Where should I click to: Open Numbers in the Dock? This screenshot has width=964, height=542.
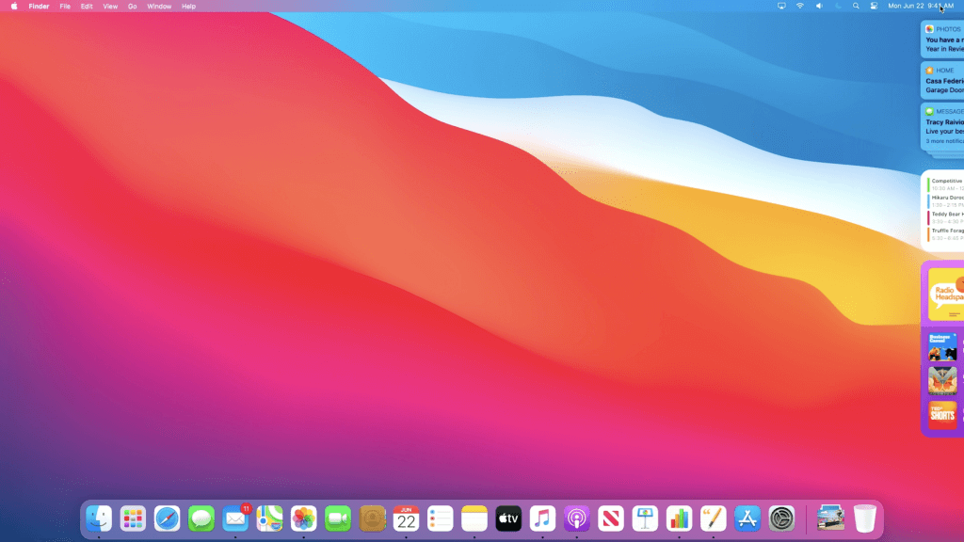[x=679, y=518]
